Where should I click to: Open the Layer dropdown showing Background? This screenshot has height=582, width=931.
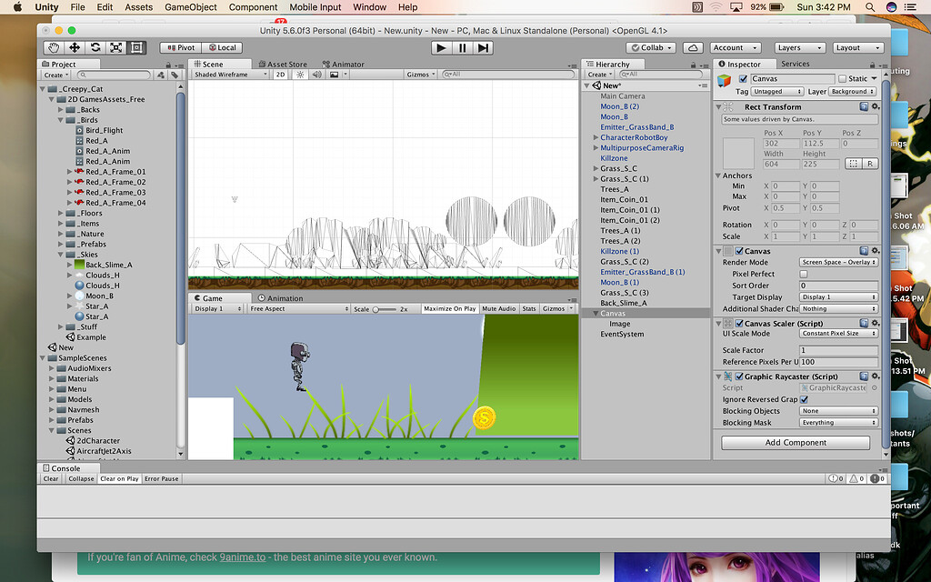coord(853,91)
